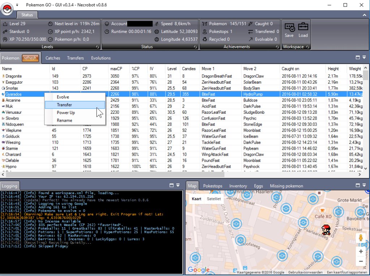Screen dimensions: 370x276
Task: Choose Rename from the context menu
Action: (x=75, y=120)
